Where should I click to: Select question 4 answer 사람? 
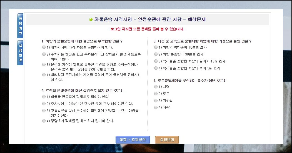(156, 87)
